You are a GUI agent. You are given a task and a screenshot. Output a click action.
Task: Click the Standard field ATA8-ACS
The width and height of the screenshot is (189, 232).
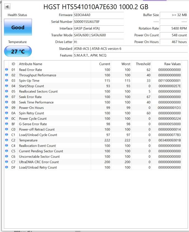131,49
